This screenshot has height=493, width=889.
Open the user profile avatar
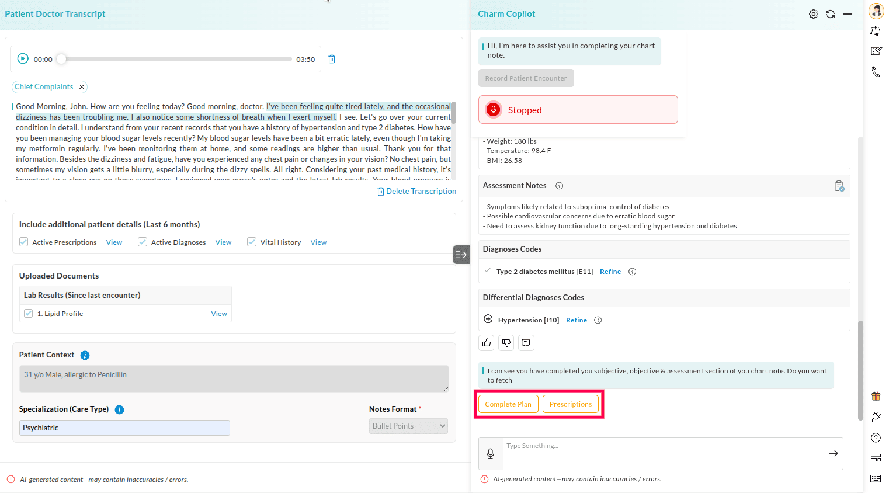(x=876, y=11)
